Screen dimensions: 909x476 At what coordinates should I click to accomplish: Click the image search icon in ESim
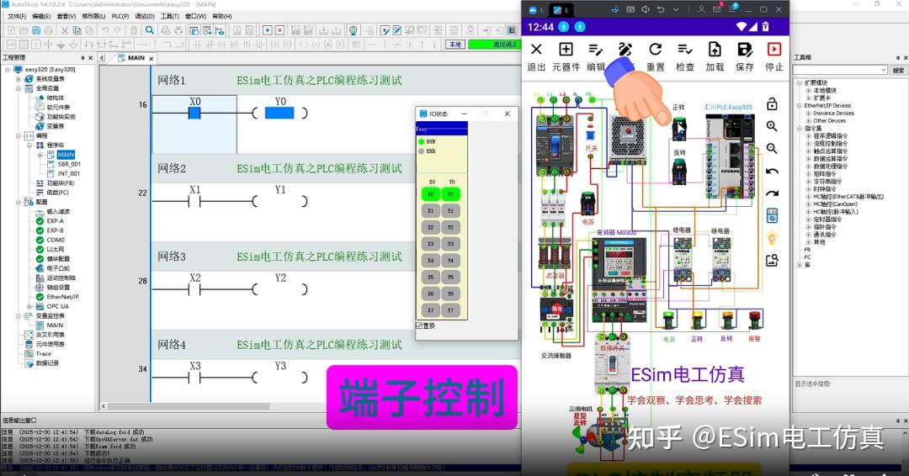[772, 261]
